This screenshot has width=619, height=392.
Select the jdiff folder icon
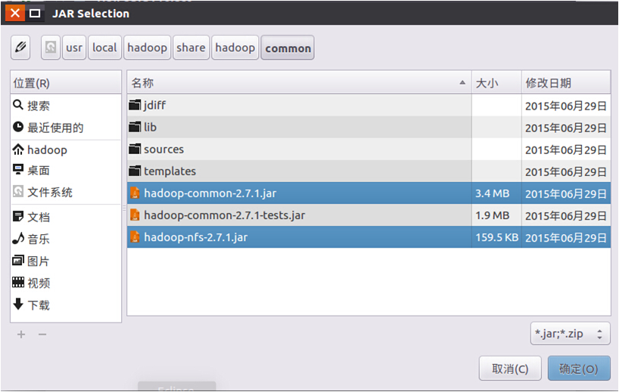(x=135, y=106)
